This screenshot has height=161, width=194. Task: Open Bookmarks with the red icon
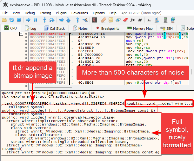pos(125,20)
